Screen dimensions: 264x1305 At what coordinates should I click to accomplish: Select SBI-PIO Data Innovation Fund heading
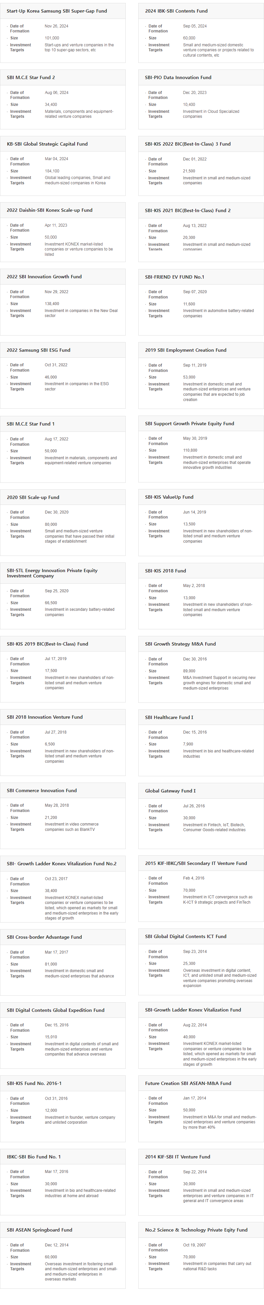tap(178, 77)
